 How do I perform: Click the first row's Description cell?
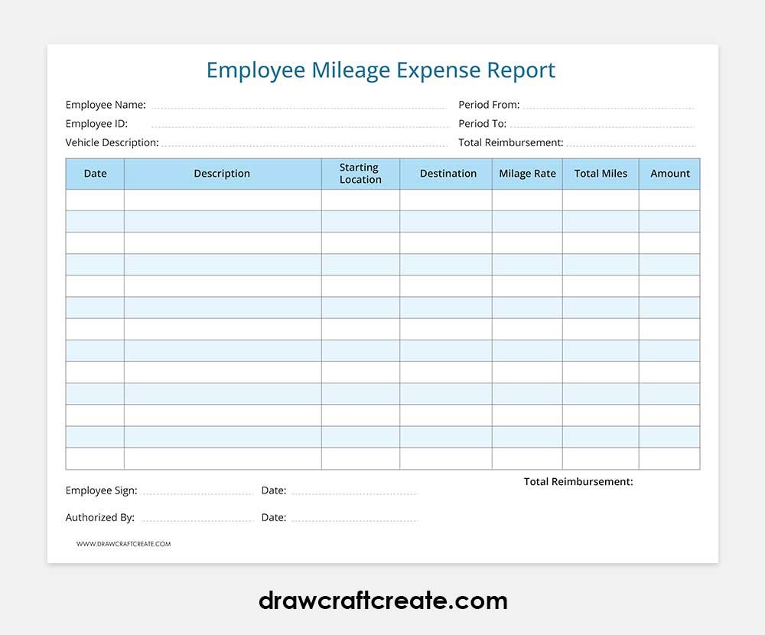pos(222,200)
